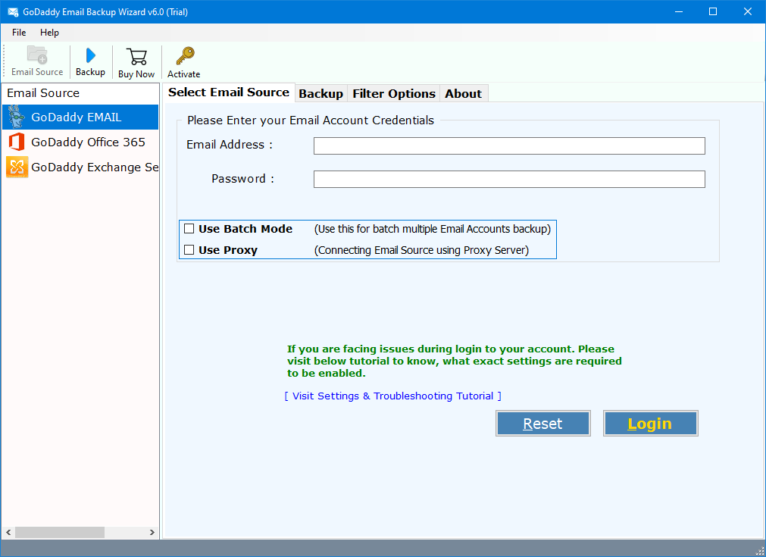Open the File menu
This screenshot has width=766, height=557.
pyautogui.click(x=19, y=33)
